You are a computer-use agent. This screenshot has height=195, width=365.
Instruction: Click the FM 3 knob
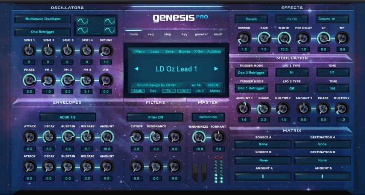pos(67,80)
